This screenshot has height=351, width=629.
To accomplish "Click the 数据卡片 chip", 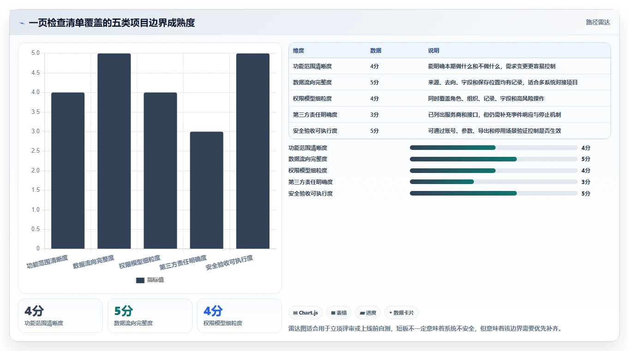I will pyautogui.click(x=401, y=313).
